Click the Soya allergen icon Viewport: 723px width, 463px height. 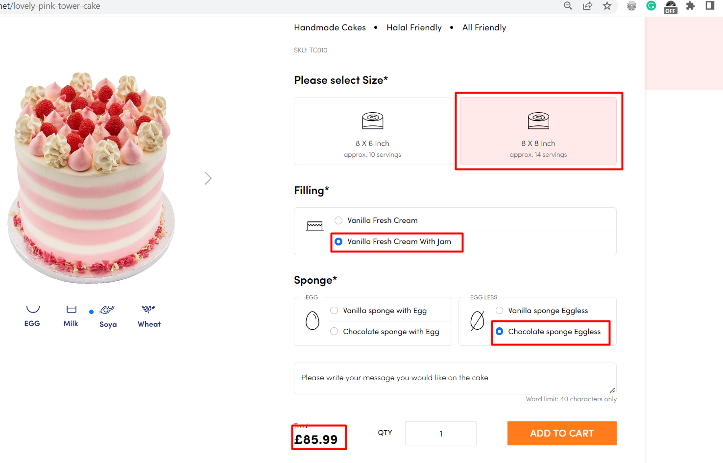click(107, 310)
